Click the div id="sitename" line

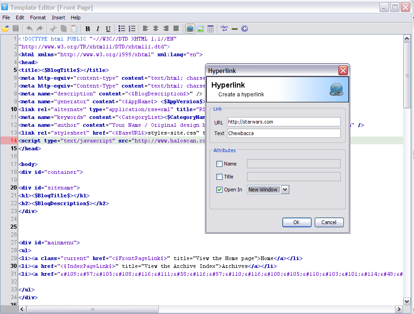pyautogui.click(x=49, y=188)
